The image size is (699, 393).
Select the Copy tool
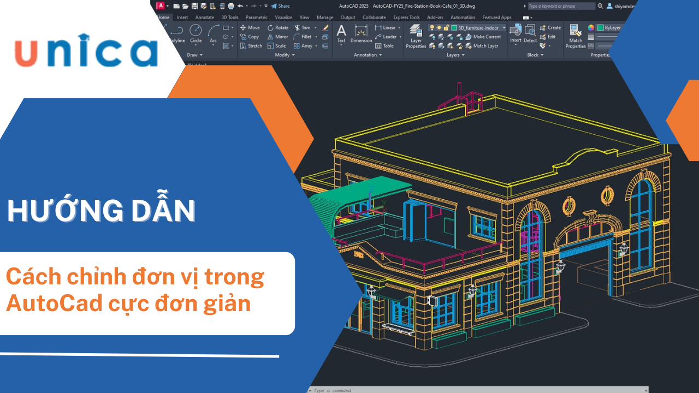tap(250, 37)
